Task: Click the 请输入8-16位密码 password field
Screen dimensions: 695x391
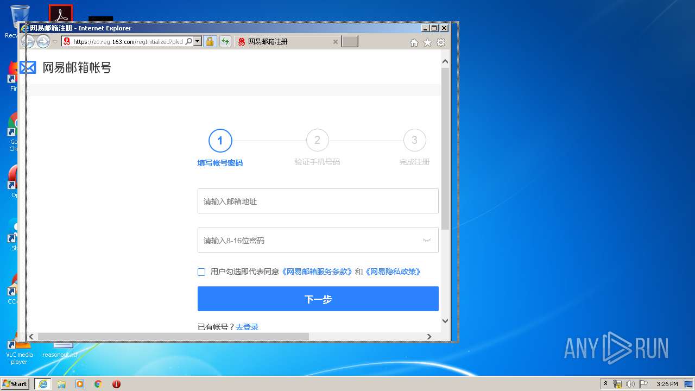Action: [x=318, y=240]
